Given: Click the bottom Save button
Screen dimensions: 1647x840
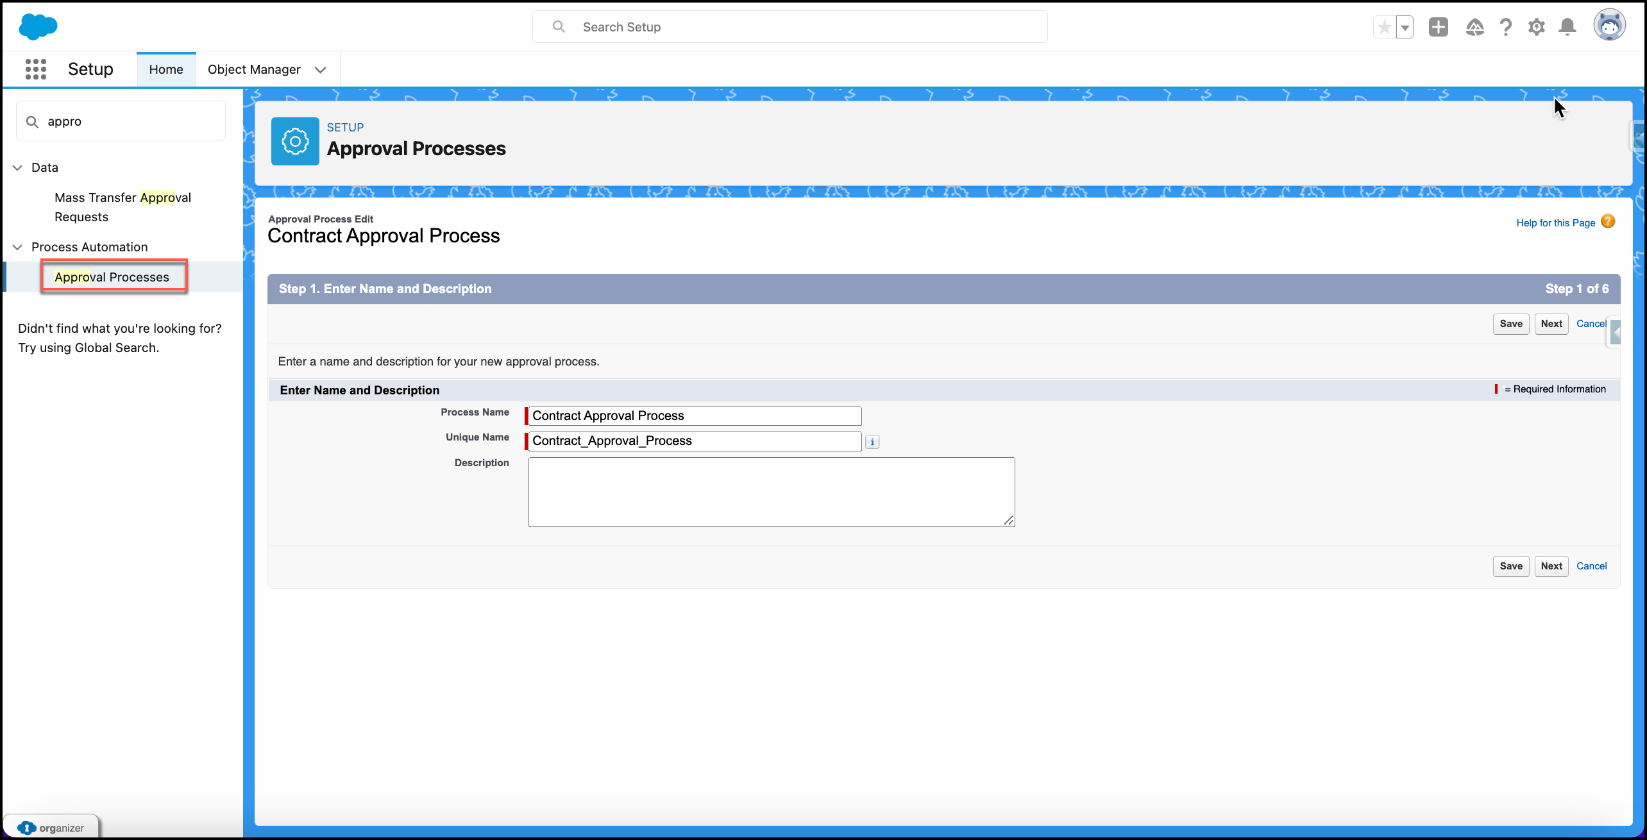Looking at the screenshot, I should [1511, 566].
